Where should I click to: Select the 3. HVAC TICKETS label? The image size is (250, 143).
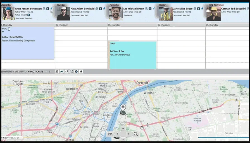(34, 72)
